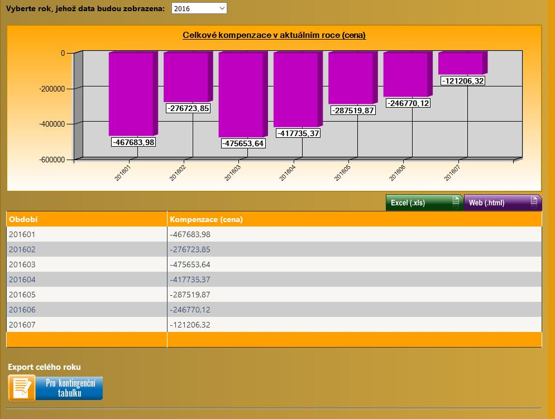Click chart data label -287519.87
Viewport: 555px width, 419px height.
point(353,110)
